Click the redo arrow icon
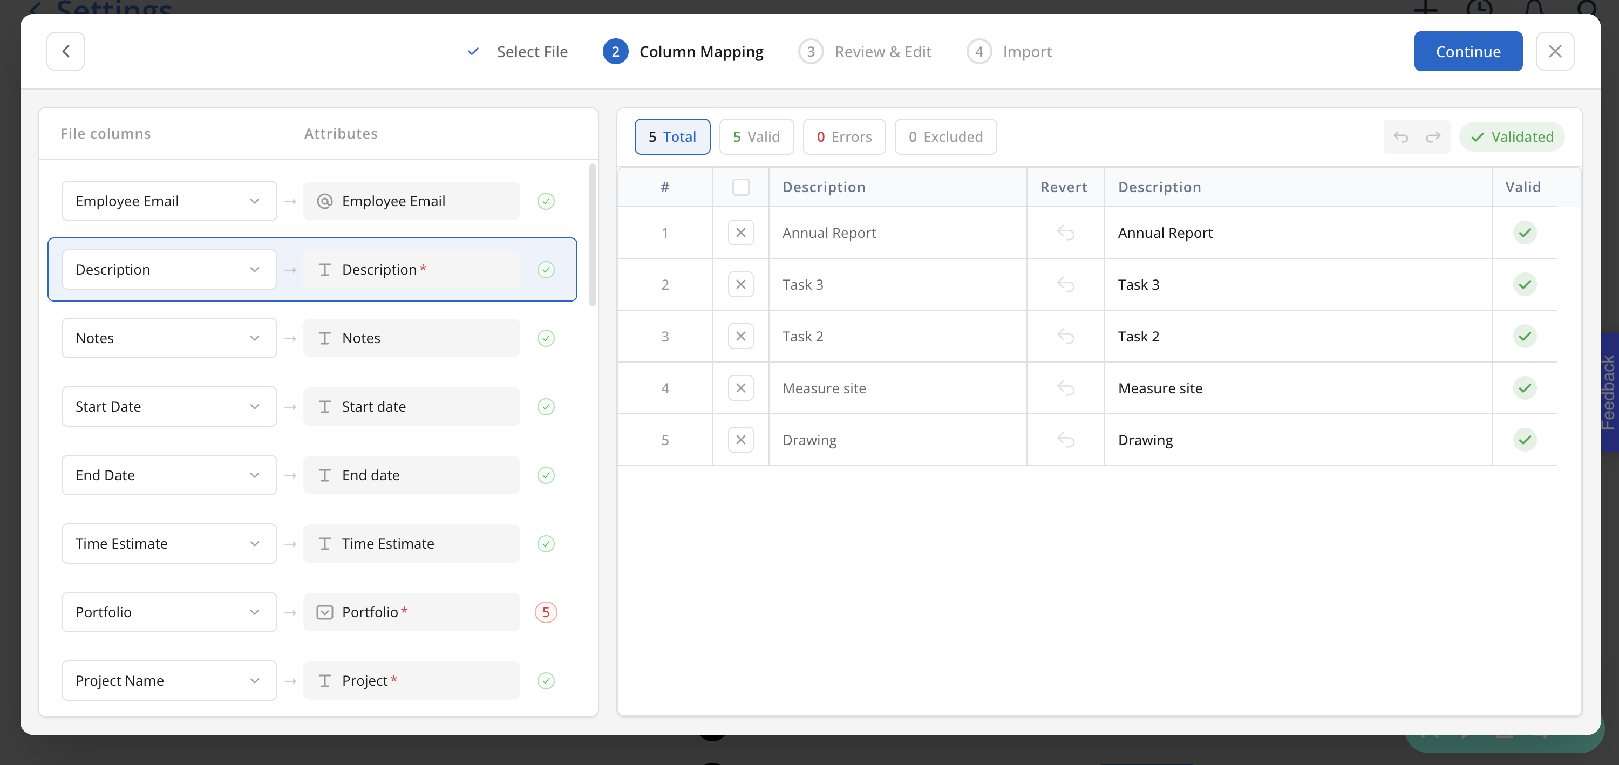This screenshot has width=1619, height=765. (1433, 137)
